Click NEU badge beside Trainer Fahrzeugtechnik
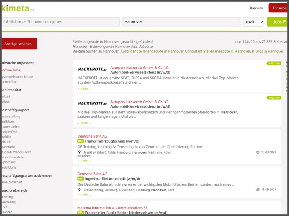This screenshot has width=289, height=216. tap(81, 141)
